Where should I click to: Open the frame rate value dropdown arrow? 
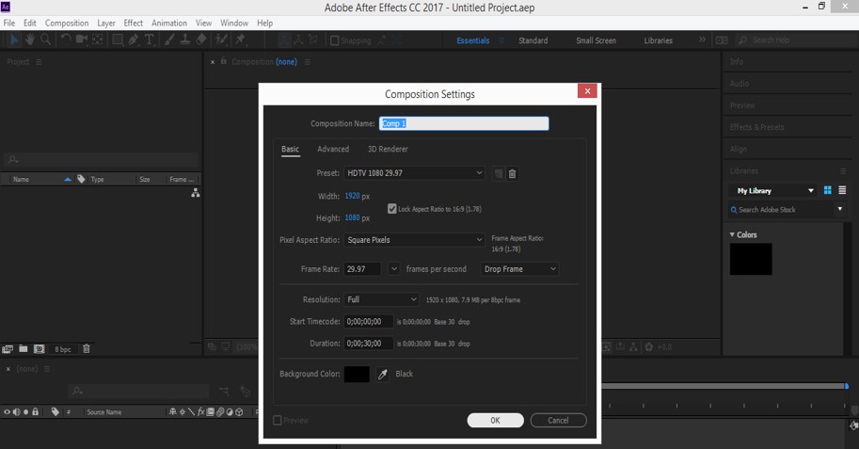pyautogui.click(x=394, y=268)
